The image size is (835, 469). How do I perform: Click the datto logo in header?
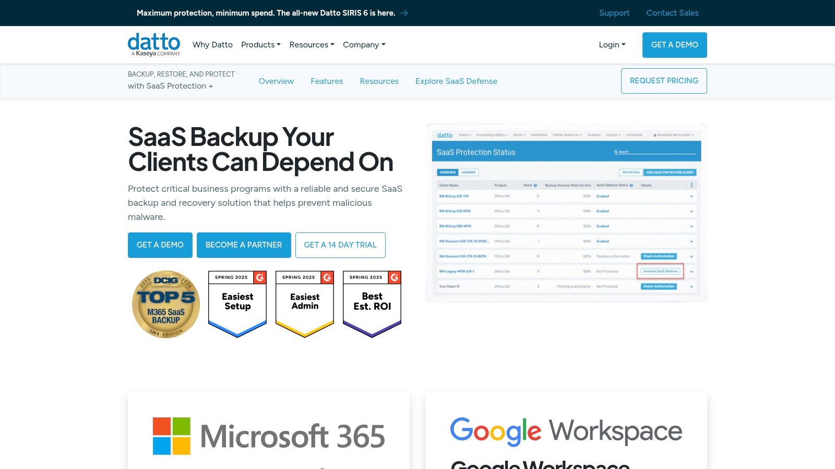[154, 45]
